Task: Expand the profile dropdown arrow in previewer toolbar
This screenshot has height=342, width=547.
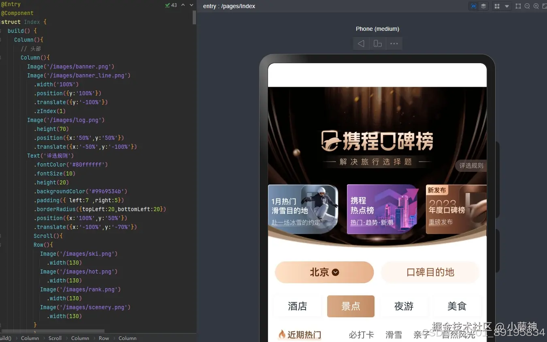Action: [507, 6]
